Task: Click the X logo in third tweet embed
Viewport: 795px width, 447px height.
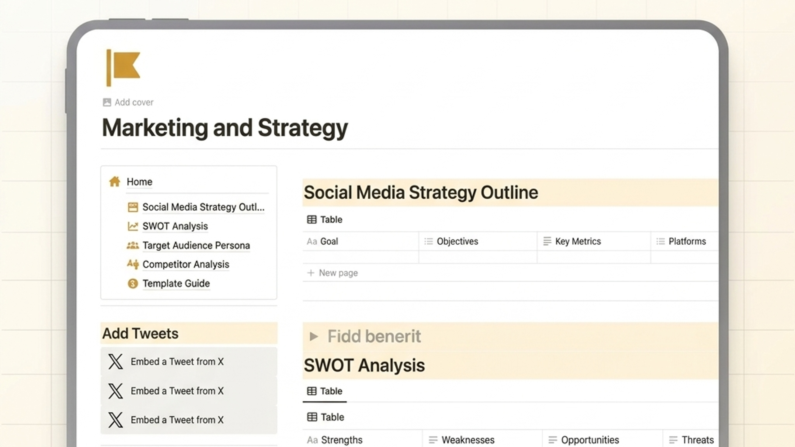Action: 116,420
